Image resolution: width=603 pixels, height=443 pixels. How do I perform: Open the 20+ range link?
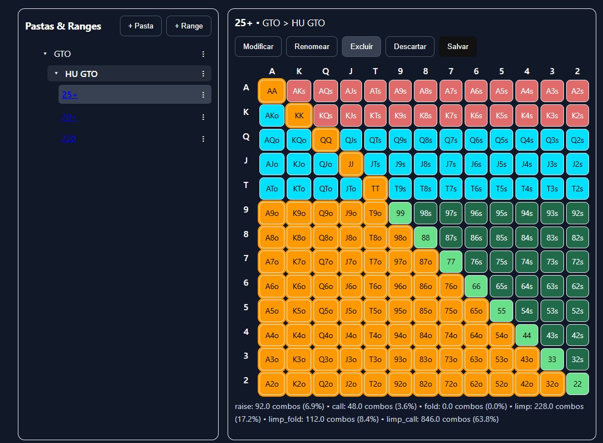(x=69, y=116)
